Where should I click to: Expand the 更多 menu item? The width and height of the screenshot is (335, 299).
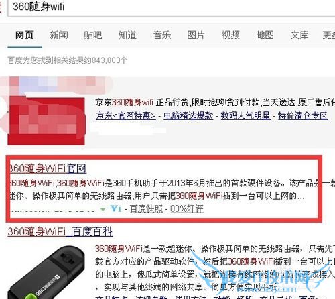[x=328, y=35]
